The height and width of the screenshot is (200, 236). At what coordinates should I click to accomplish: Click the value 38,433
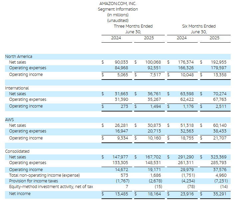[x=220, y=131]
